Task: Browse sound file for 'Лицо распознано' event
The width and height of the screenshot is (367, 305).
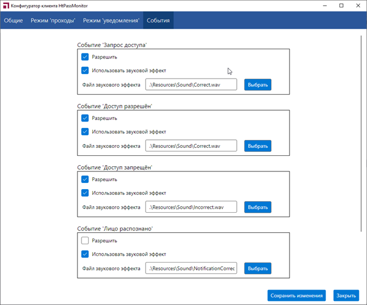Action: coord(257,268)
